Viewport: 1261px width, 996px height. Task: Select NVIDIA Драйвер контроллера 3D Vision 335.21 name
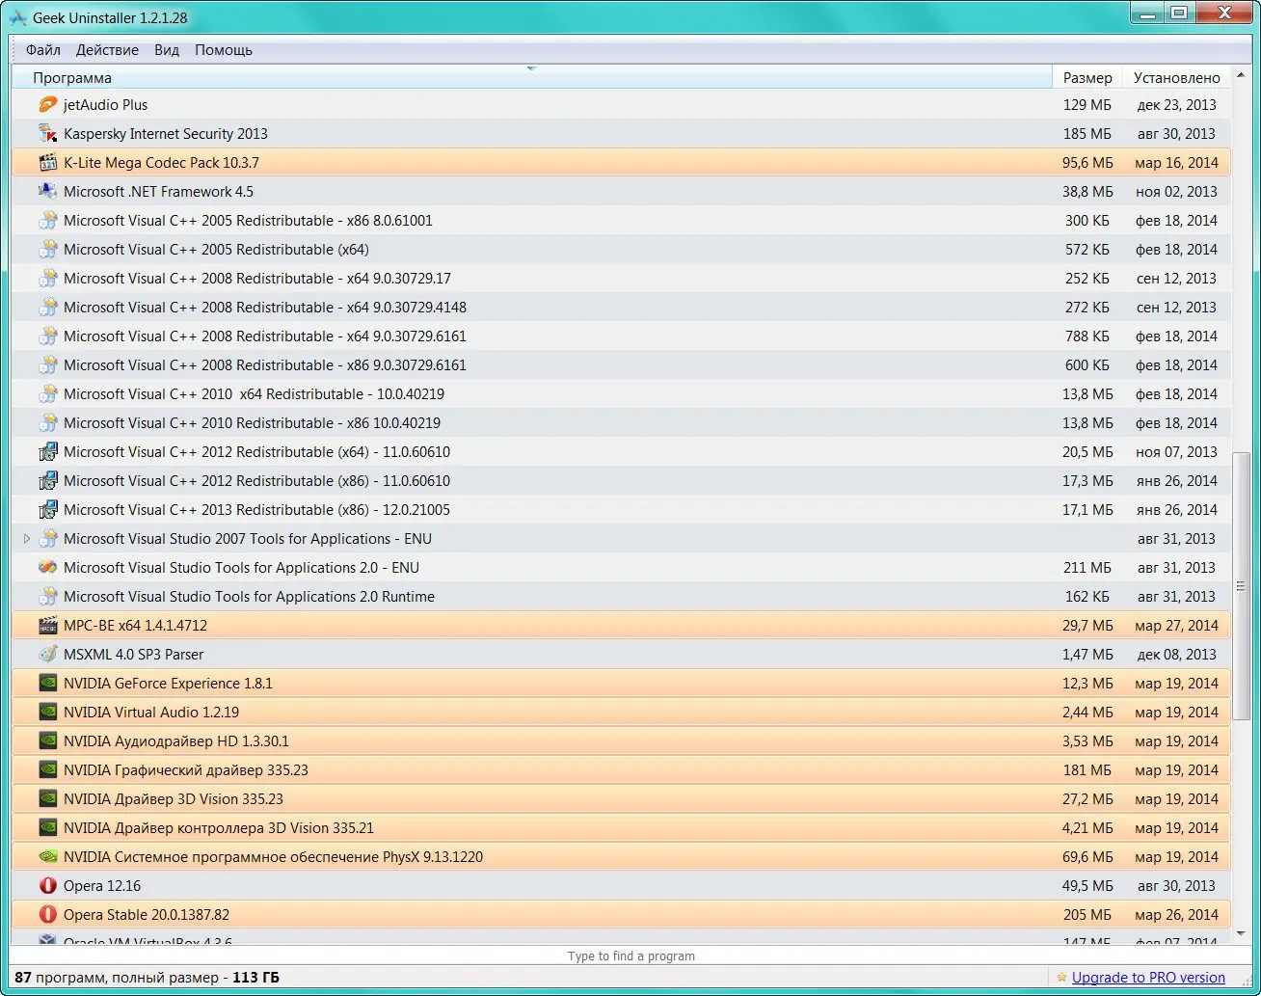coord(218,827)
